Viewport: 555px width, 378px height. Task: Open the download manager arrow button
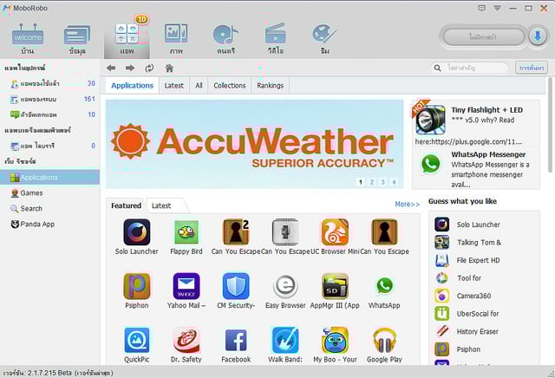[x=538, y=36]
